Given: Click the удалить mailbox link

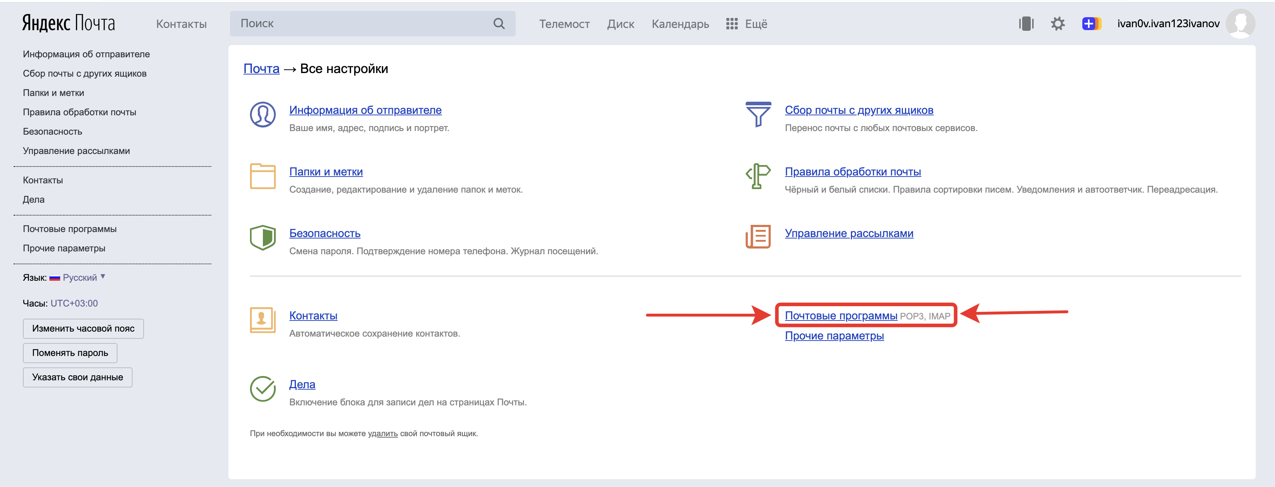Looking at the screenshot, I should [x=382, y=434].
